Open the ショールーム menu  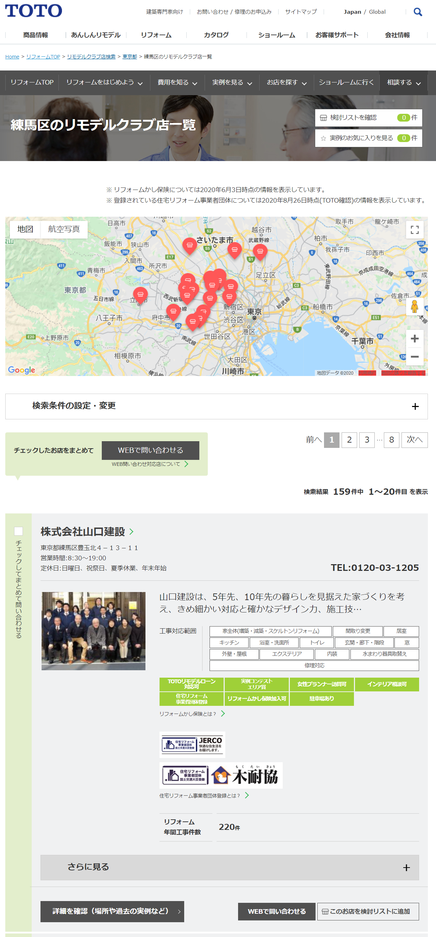(277, 35)
